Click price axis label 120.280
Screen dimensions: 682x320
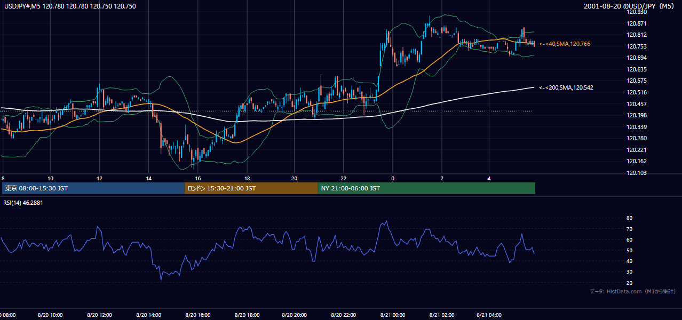coord(637,138)
